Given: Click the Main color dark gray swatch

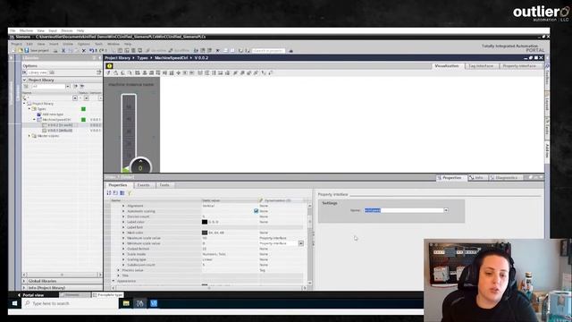Looking at the screenshot, I should 205,233.
